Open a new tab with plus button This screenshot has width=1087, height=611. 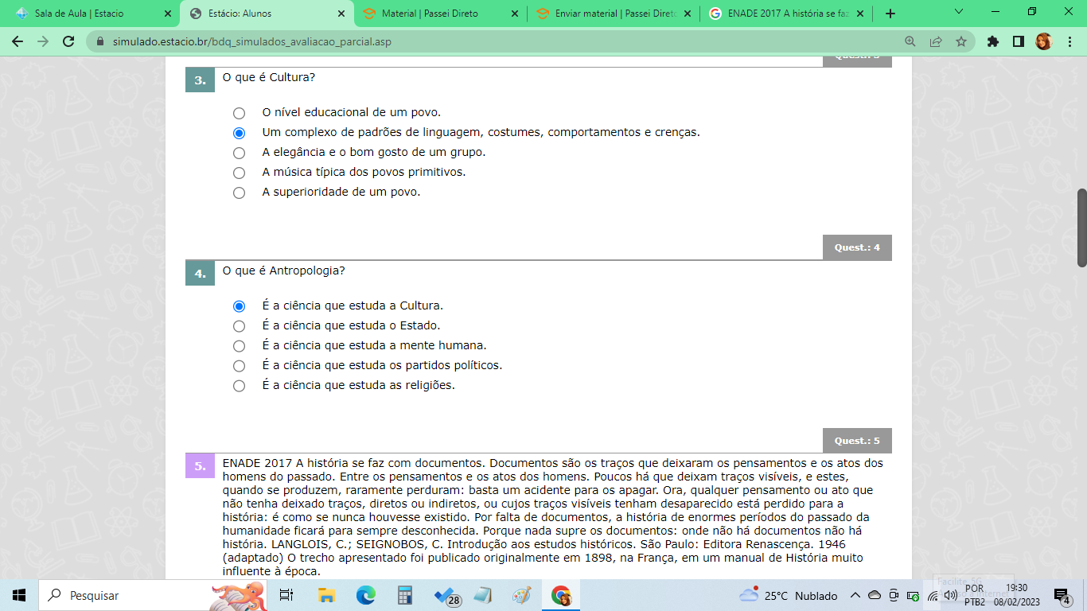[890, 14]
